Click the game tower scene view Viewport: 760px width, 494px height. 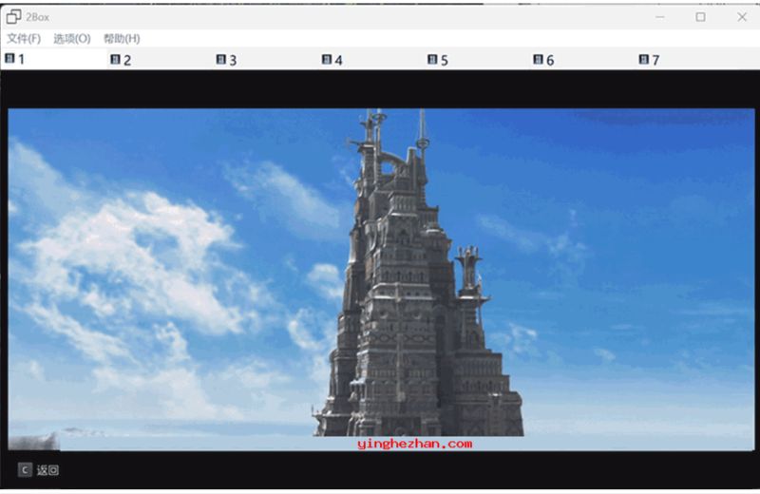pos(381,279)
